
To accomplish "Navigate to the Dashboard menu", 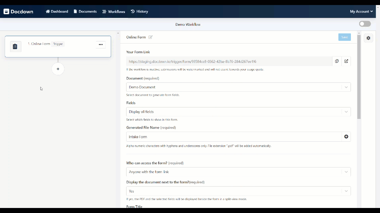I will coord(57,12).
